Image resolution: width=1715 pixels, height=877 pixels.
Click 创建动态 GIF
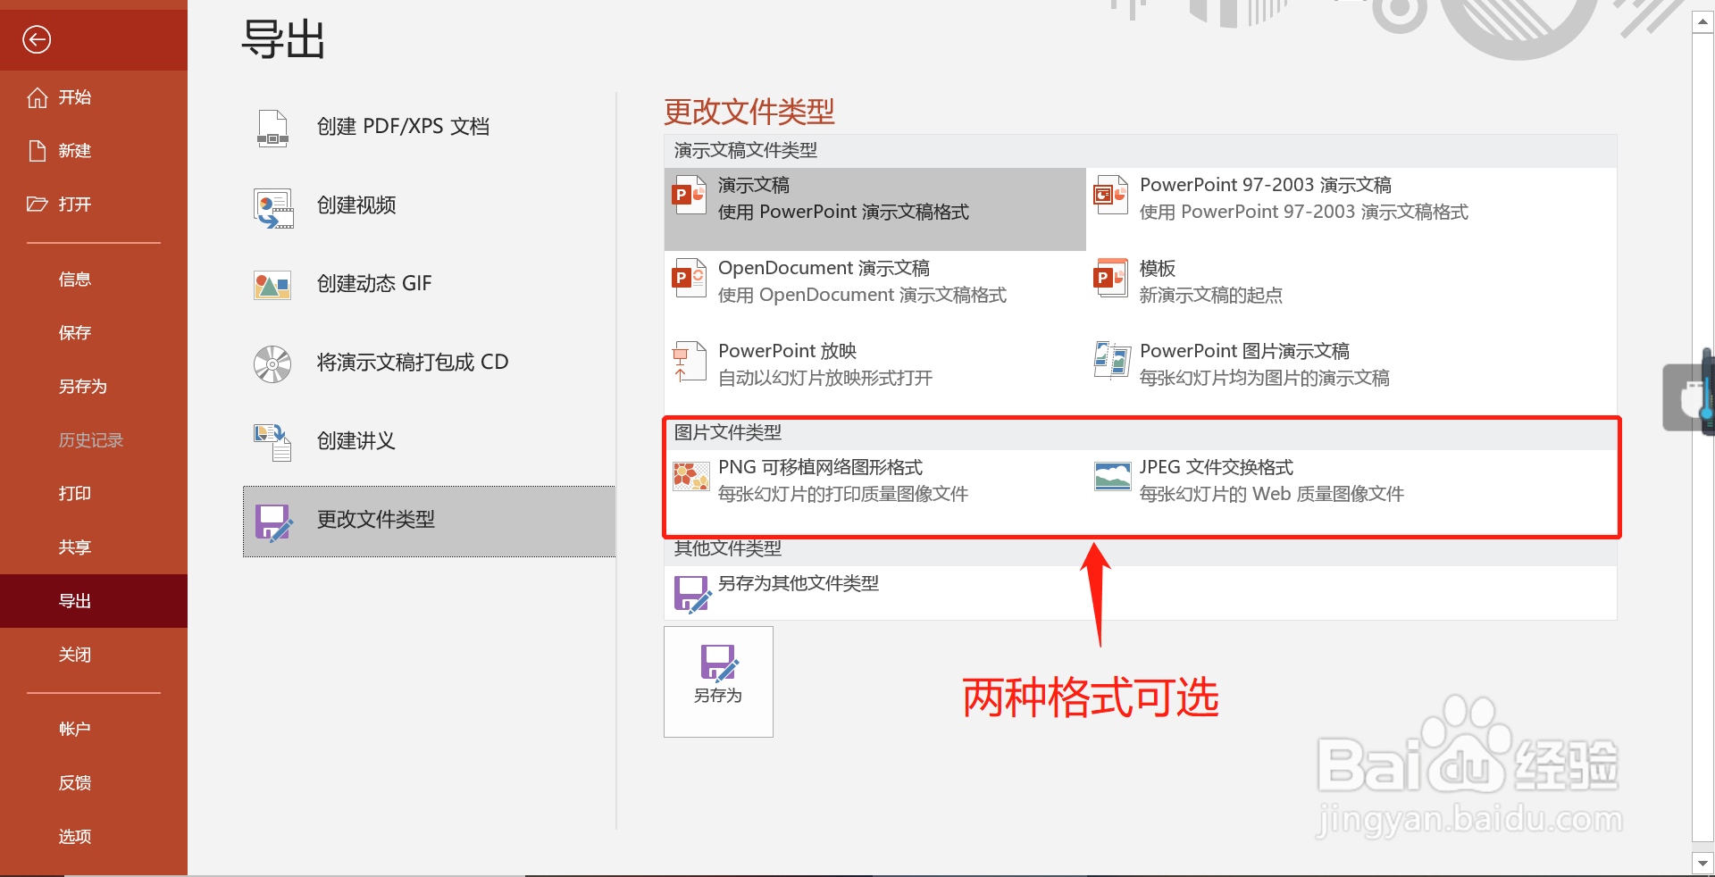[x=374, y=283]
